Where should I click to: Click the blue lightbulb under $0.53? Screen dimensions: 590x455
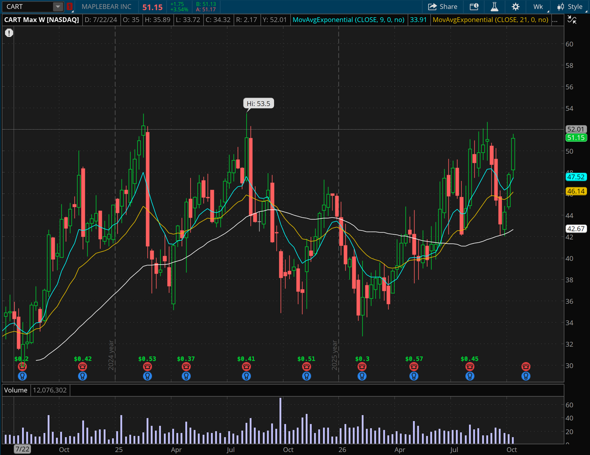coord(147,376)
